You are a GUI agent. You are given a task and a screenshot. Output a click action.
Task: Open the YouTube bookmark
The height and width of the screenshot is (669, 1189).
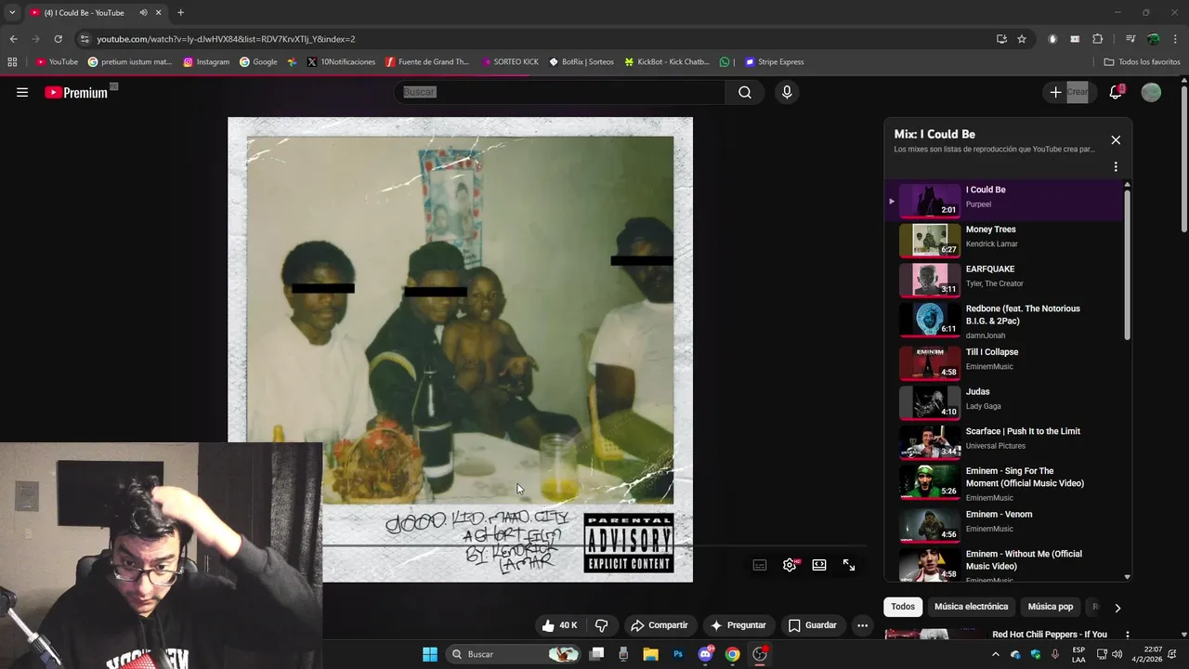tap(57, 62)
